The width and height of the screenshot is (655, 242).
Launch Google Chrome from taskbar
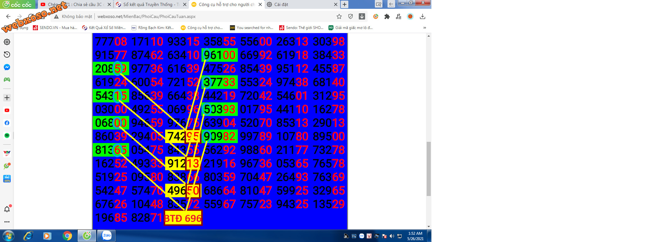point(67,236)
